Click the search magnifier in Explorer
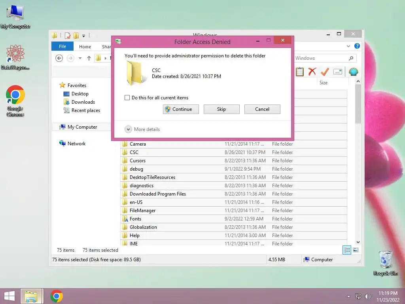 [x=351, y=58]
